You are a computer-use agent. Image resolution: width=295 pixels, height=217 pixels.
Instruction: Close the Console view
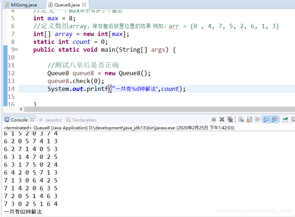(x=32, y=120)
